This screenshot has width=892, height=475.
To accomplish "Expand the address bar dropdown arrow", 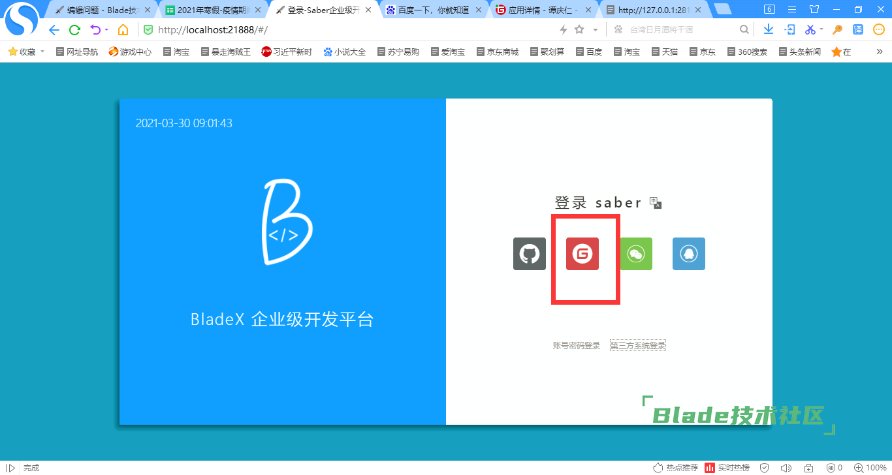I will click(x=596, y=30).
